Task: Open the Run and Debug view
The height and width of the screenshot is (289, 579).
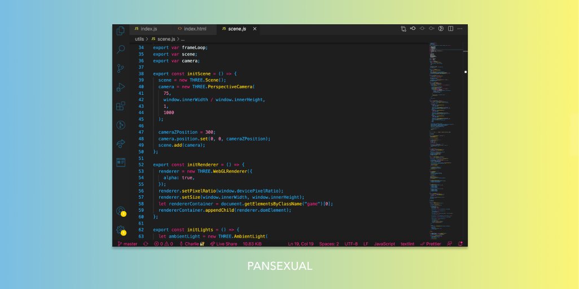Action: pos(120,87)
